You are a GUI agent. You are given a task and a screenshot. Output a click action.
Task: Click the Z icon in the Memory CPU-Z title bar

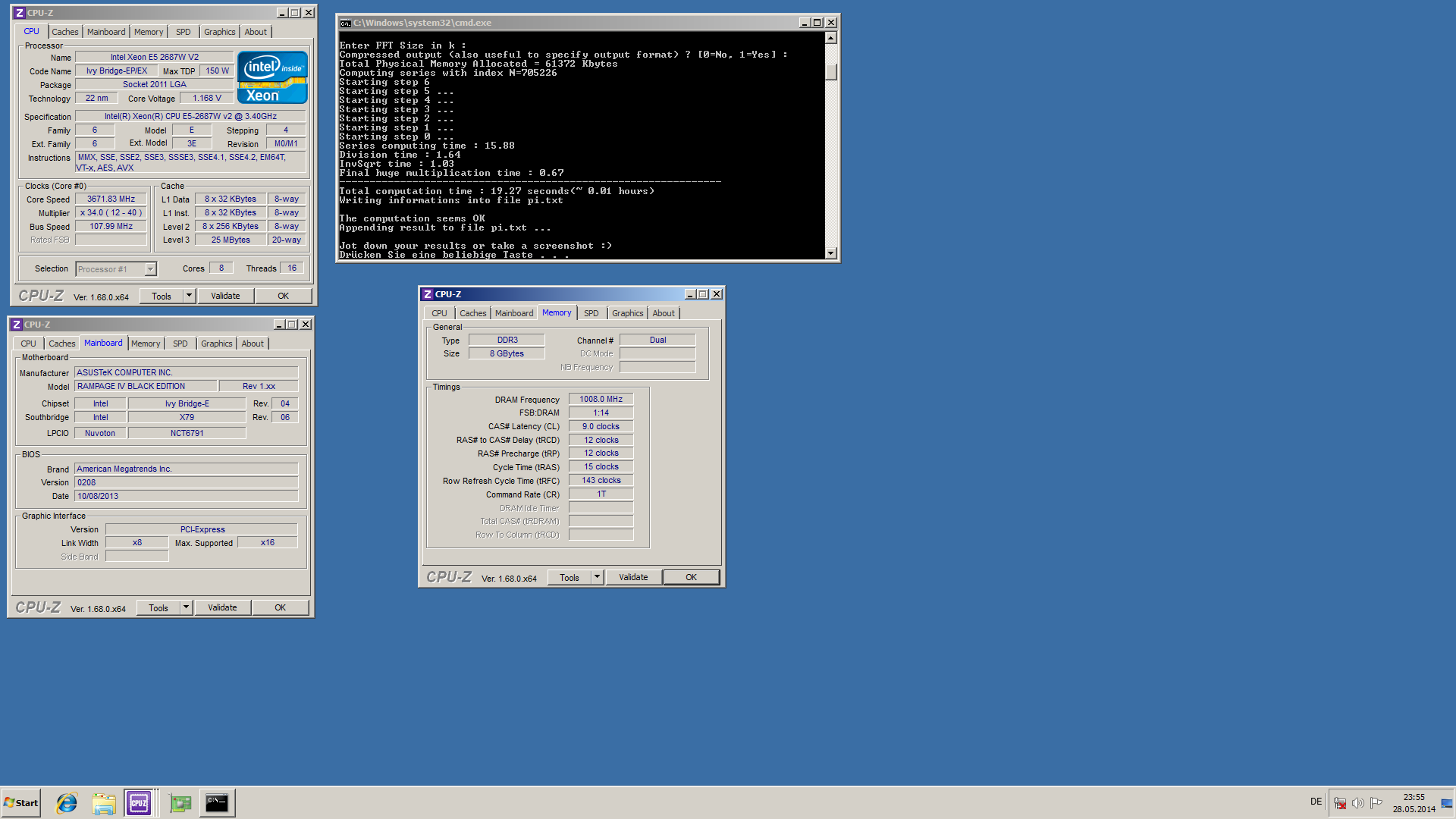tap(428, 294)
